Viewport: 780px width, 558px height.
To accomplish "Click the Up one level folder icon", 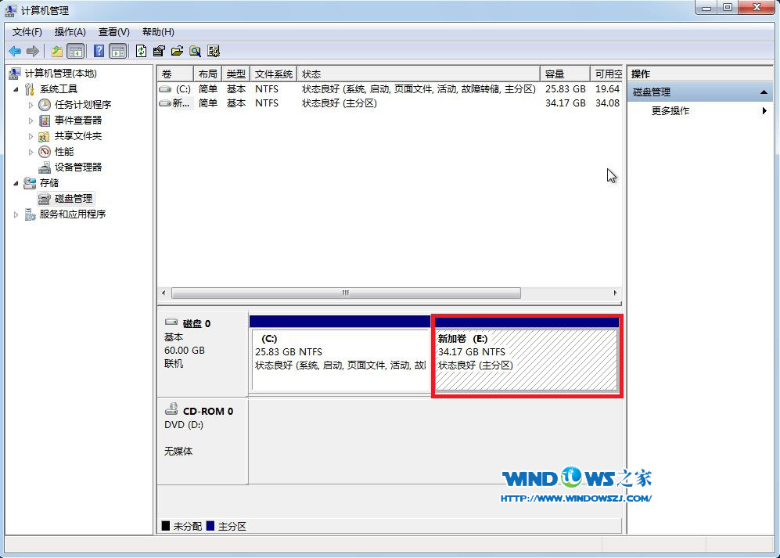I will tap(57, 51).
